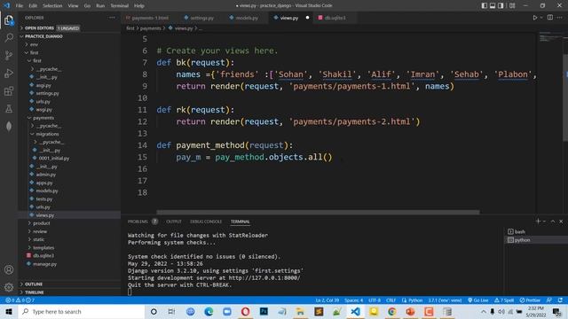Toggle the secondary sidebar layout icon
This screenshot has width=568, height=319.
[501, 5]
